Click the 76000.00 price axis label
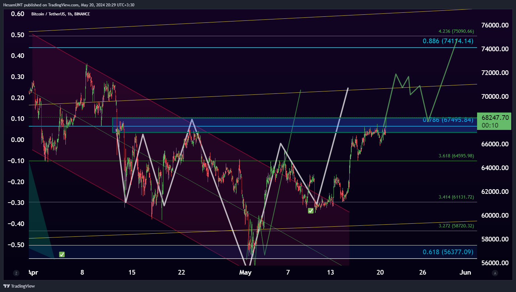Image resolution: width=516 pixels, height=292 pixels. (x=495, y=25)
